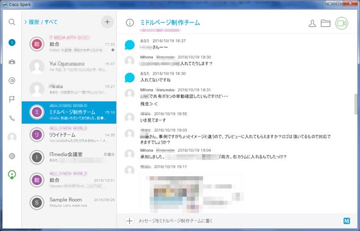Open the Sample Room conversation
The height and width of the screenshot is (231, 360).
coord(69,202)
